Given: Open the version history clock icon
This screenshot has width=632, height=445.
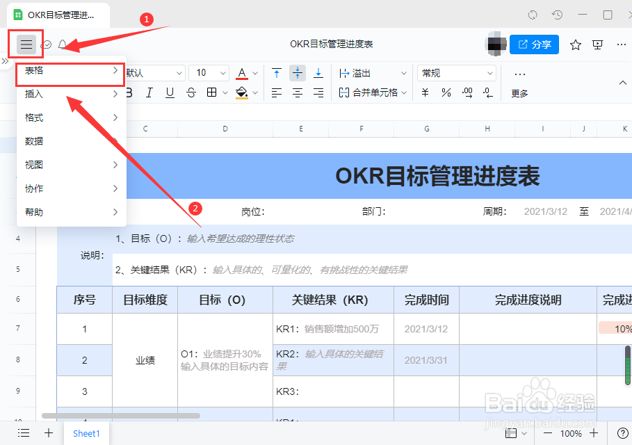Looking at the screenshot, I should [x=557, y=15].
